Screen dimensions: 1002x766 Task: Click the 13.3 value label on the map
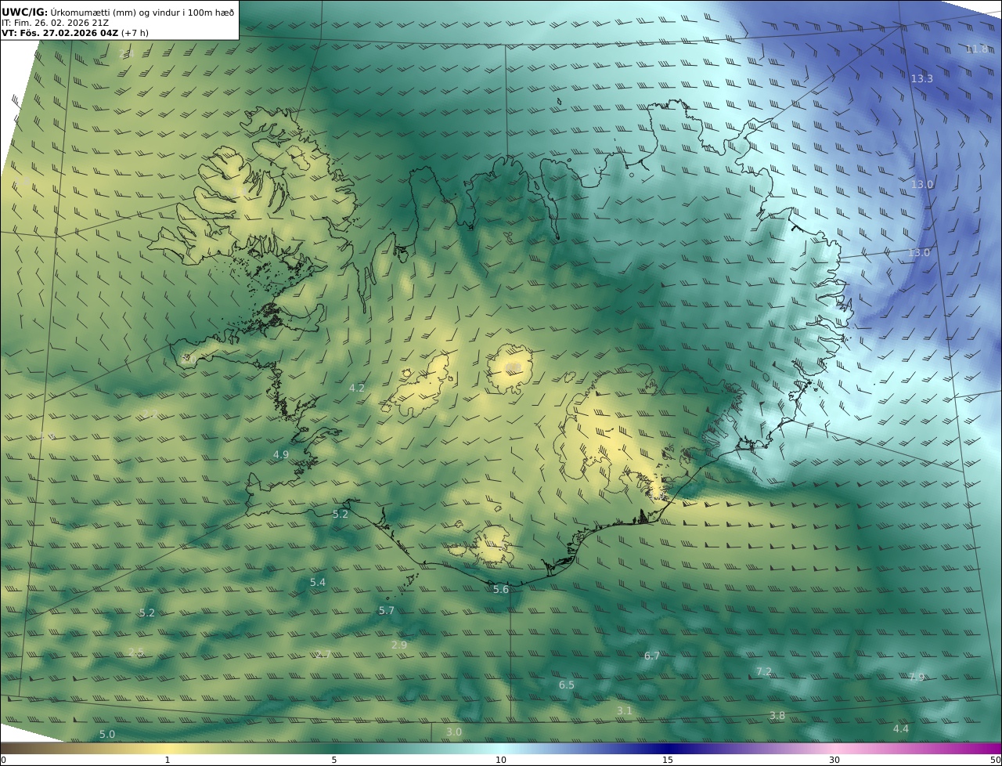[x=922, y=79]
